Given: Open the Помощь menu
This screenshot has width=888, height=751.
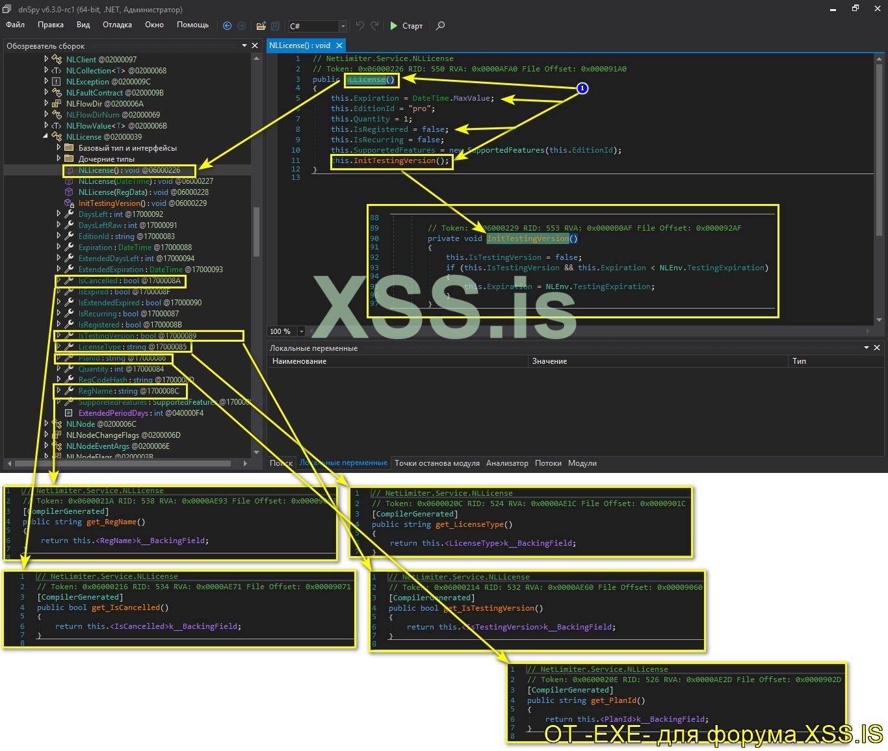Looking at the screenshot, I should (x=193, y=25).
